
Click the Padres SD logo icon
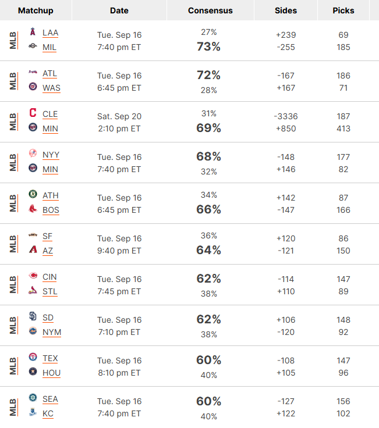tap(33, 316)
